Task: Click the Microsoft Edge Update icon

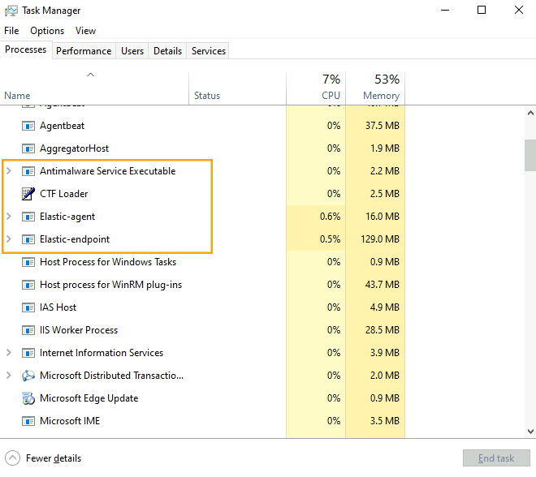Action: pos(28,398)
